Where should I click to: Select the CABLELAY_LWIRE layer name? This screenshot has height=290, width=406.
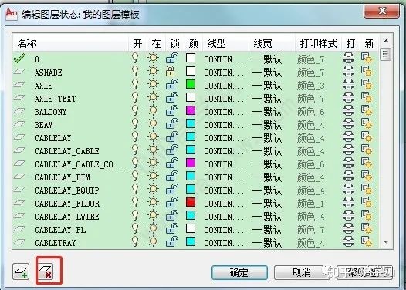[66, 217]
